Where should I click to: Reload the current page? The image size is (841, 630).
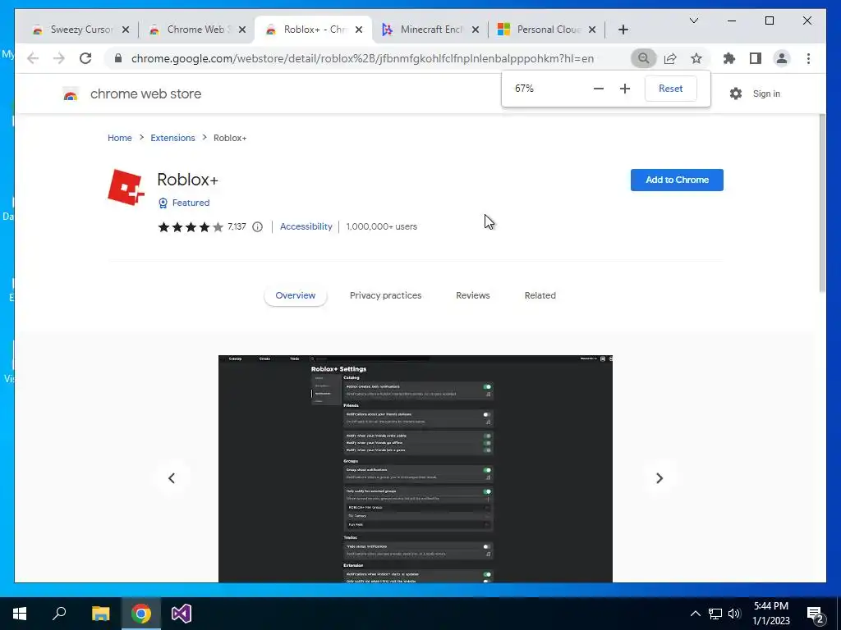pyautogui.click(x=85, y=58)
